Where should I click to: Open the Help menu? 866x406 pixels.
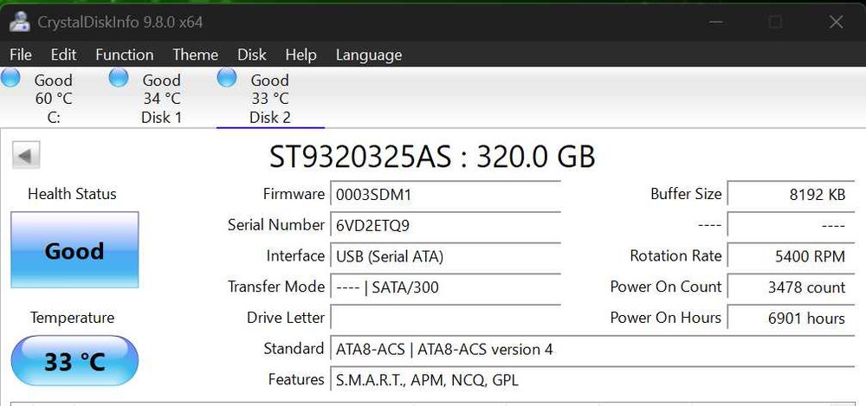pos(301,55)
